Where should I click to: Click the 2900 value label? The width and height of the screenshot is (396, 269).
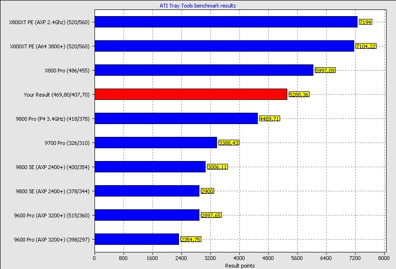pos(207,191)
